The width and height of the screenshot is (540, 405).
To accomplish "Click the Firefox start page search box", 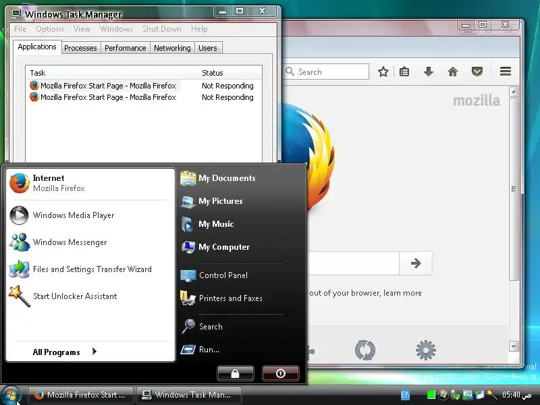I will coord(352,263).
